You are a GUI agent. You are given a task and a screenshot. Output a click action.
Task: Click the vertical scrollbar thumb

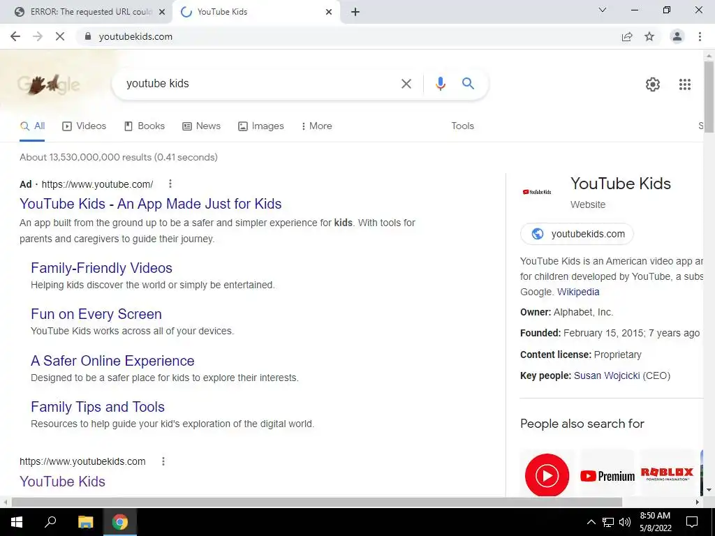709,96
